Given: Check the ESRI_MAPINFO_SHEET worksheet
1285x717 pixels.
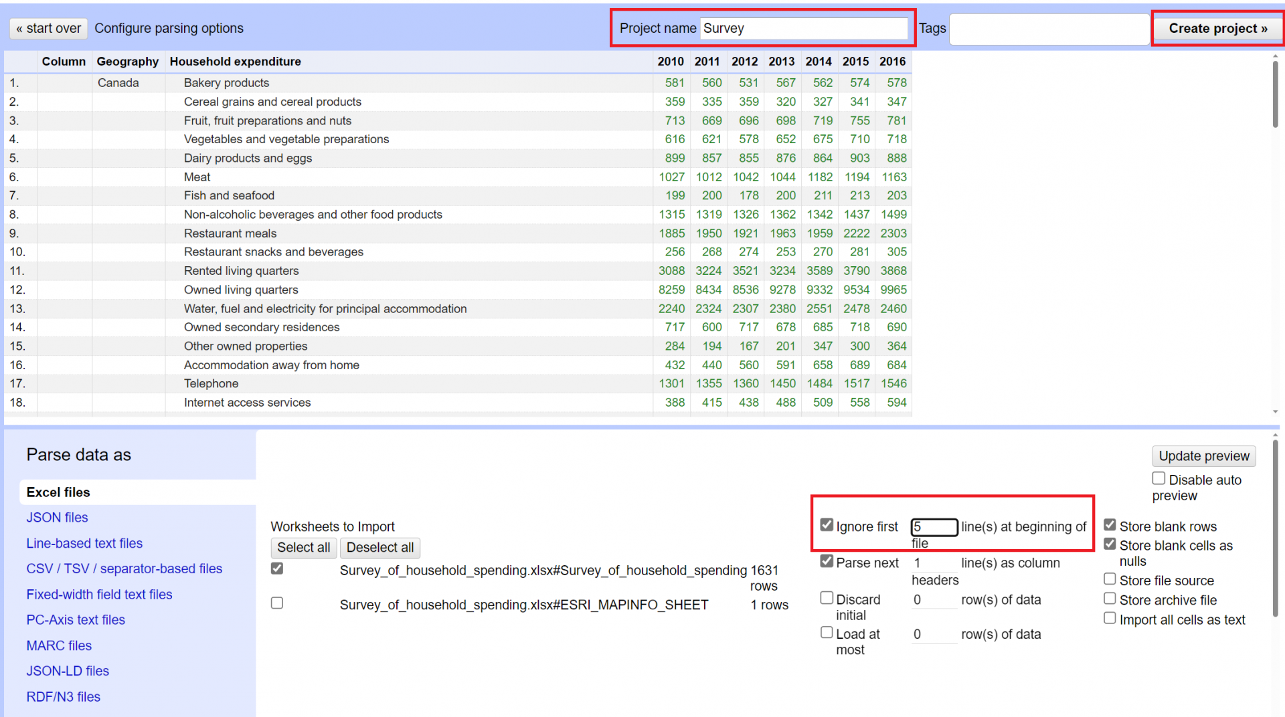Looking at the screenshot, I should coord(276,603).
